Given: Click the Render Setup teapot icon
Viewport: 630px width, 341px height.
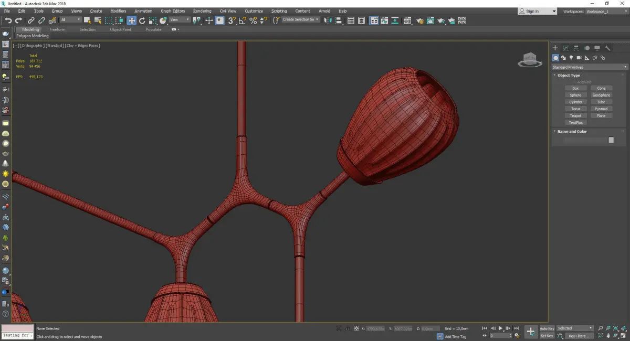Looking at the screenshot, I should click(x=419, y=20).
